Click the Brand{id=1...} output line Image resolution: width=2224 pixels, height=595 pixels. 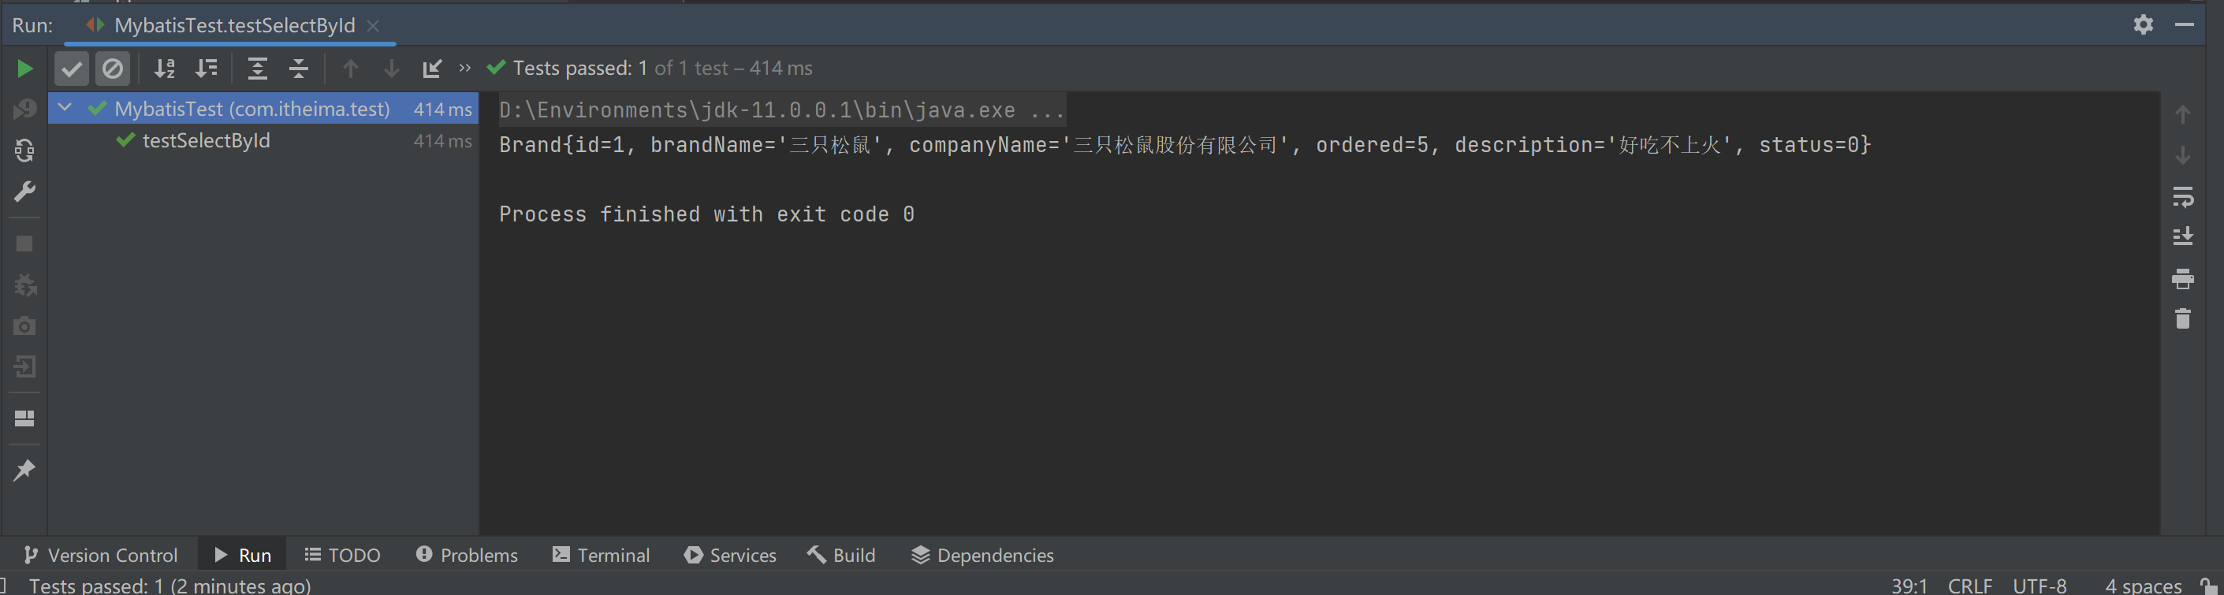(1184, 144)
